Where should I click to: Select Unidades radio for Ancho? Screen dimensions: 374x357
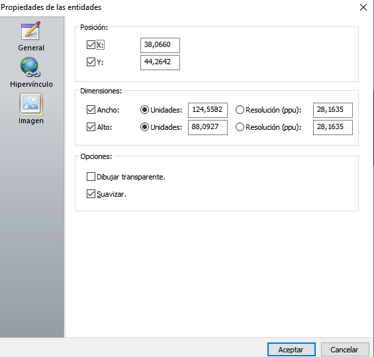144,110
